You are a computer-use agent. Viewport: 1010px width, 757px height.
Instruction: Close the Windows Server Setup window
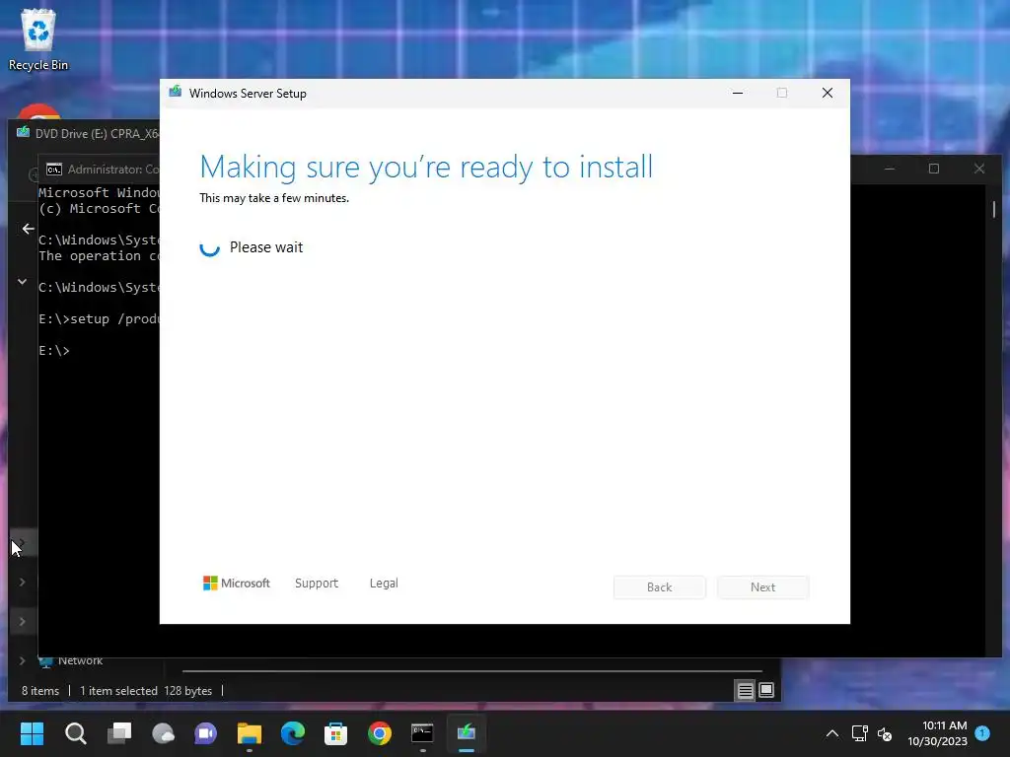pyautogui.click(x=828, y=93)
